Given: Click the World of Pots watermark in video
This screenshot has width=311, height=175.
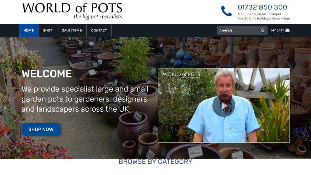Looking at the screenshot, I should [181, 75].
